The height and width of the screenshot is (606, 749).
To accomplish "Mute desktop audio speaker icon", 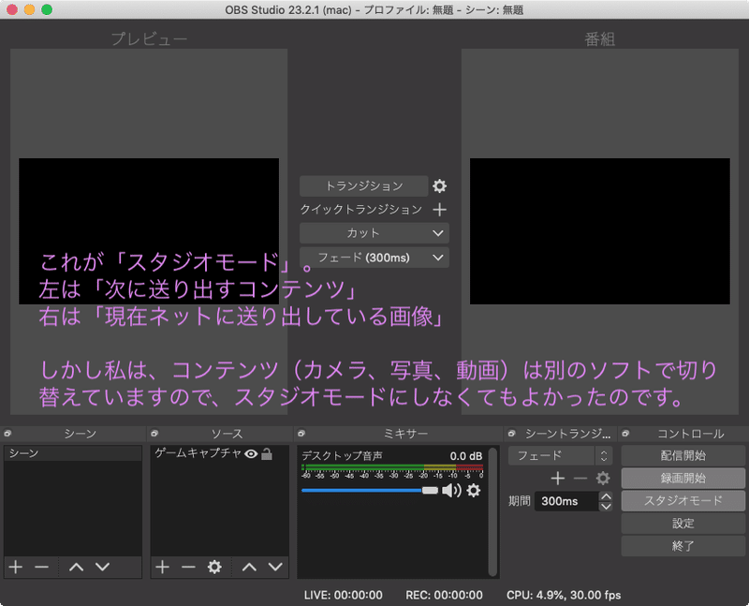I will pos(451,491).
